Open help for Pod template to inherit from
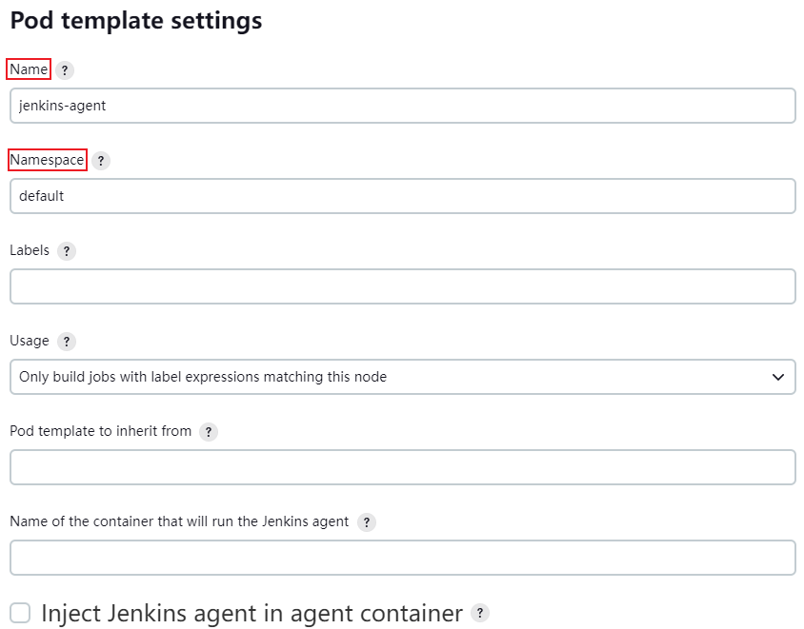The image size is (804, 629). click(x=209, y=432)
